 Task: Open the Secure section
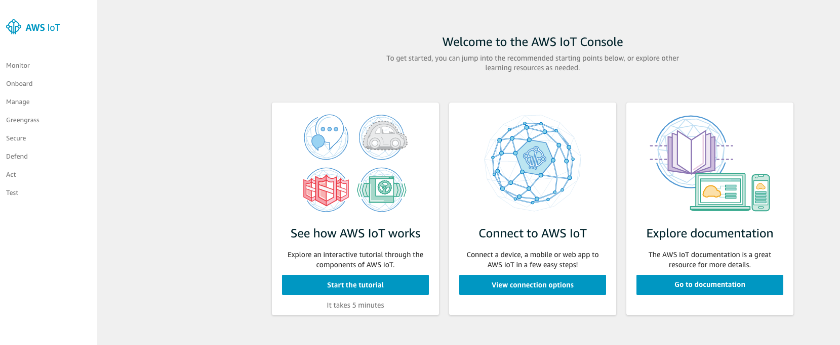click(x=16, y=138)
